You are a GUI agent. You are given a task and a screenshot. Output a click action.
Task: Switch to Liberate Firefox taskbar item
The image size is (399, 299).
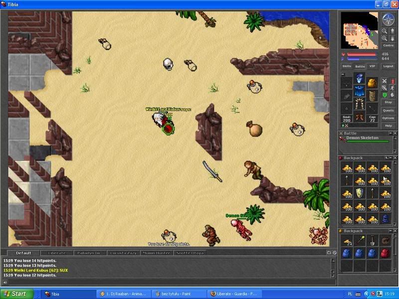point(234,294)
